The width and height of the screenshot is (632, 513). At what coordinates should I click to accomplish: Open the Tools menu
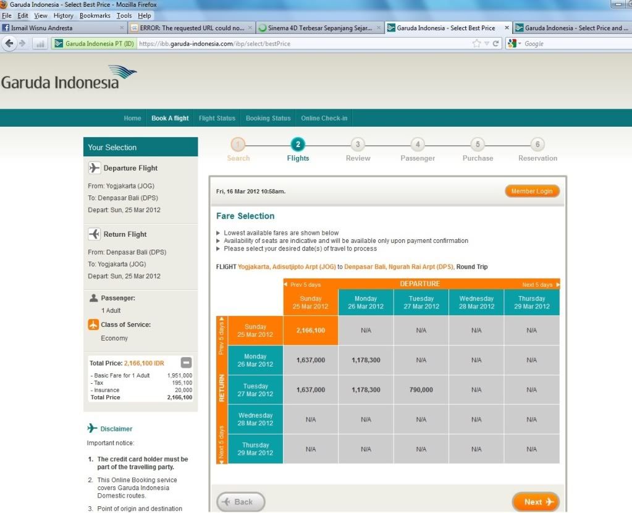[124, 15]
